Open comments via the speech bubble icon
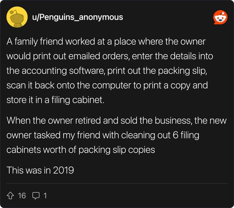Screen dimensions: 234x208 click(x=36, y=196)
